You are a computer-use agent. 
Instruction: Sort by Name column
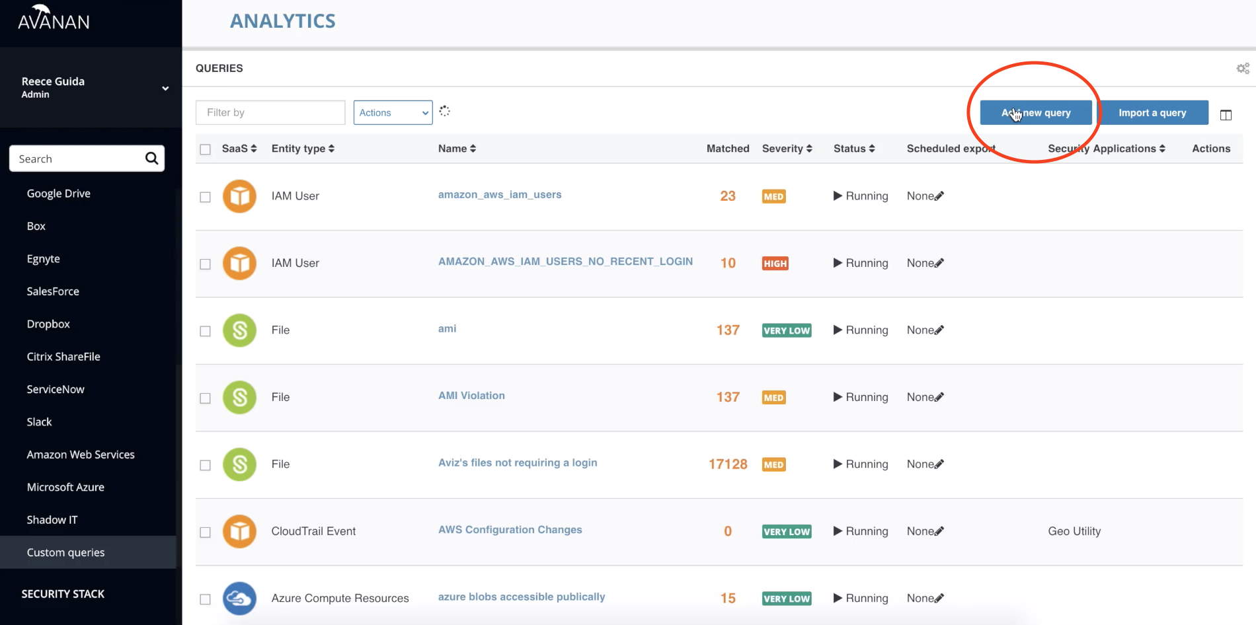pos(457,149)
